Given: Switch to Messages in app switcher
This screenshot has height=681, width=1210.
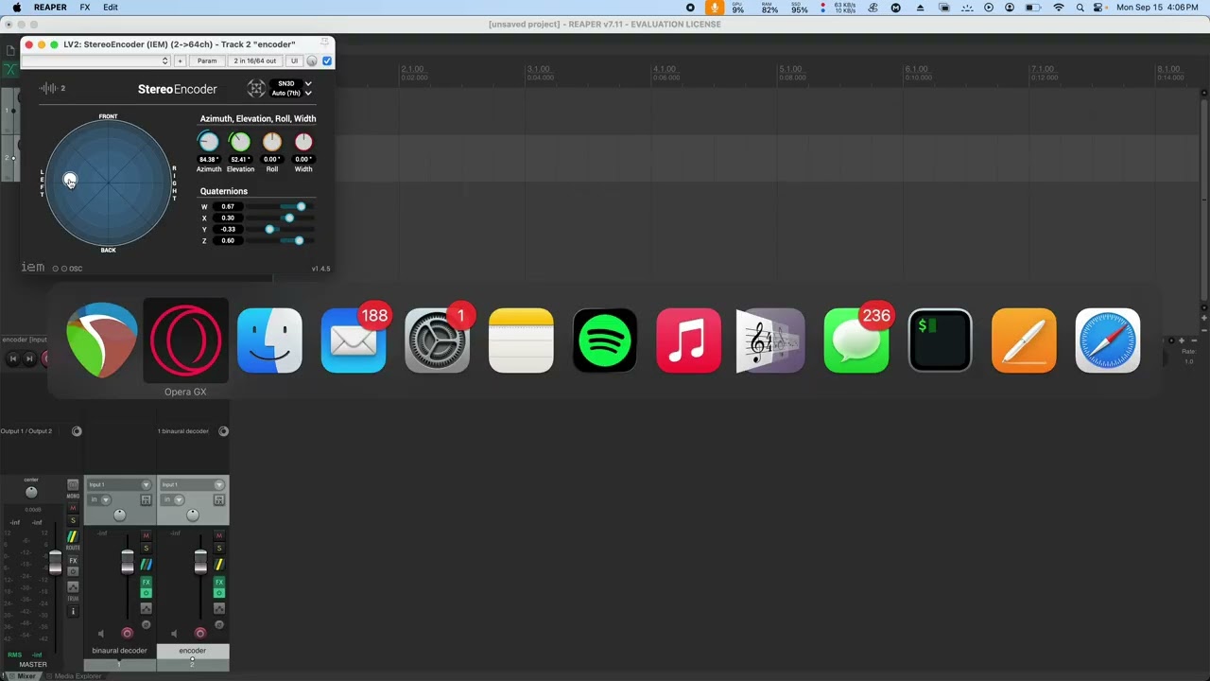Looking at the screenshot, I should click(x=856, y=340).
